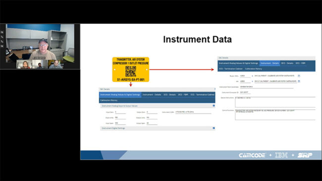Select woman's video thumbnail in participant strip
Screen dimensions: 322x181
pyautogui.click(x=24, y=64)
